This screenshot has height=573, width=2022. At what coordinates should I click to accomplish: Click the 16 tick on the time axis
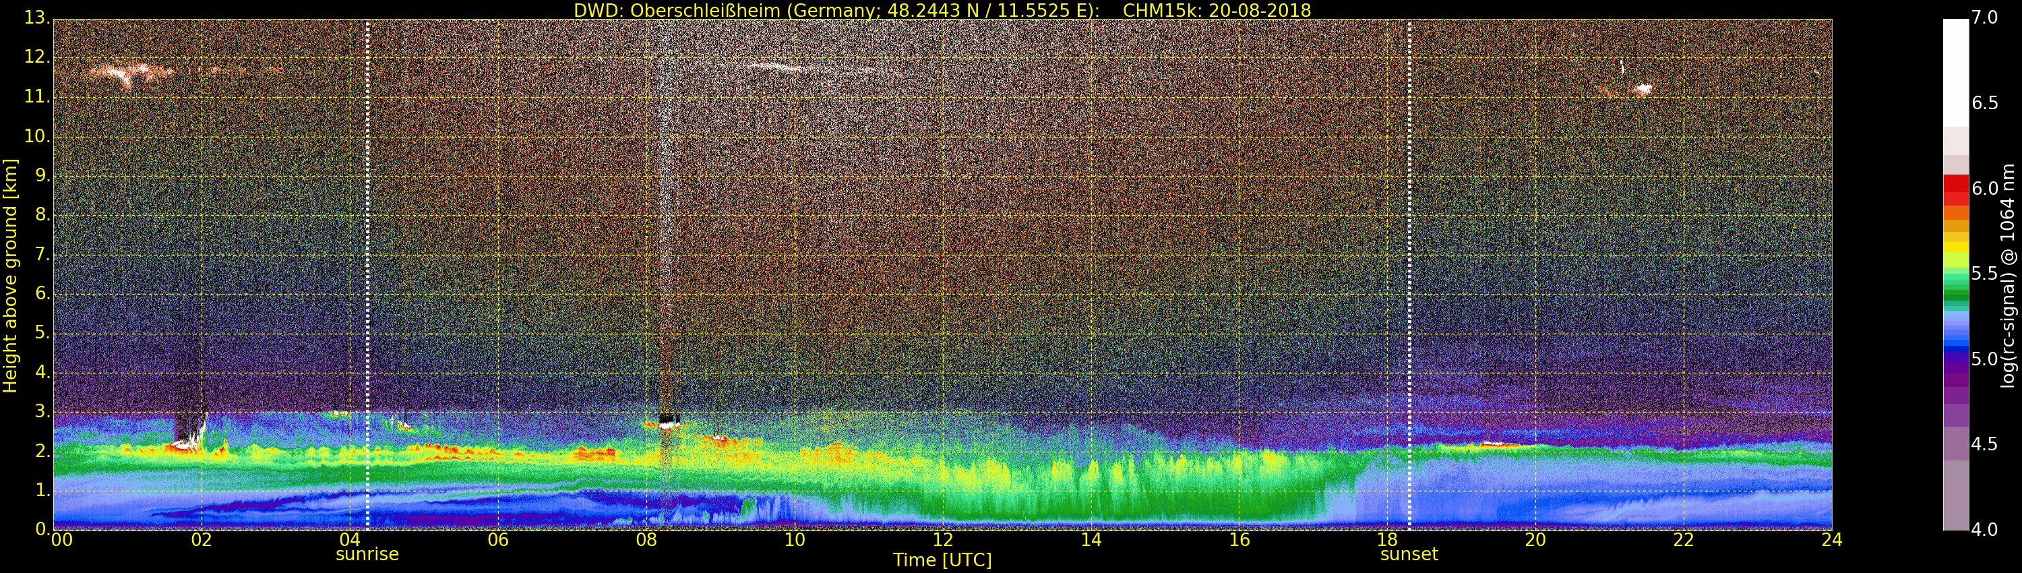click(x=1239, y=540)
